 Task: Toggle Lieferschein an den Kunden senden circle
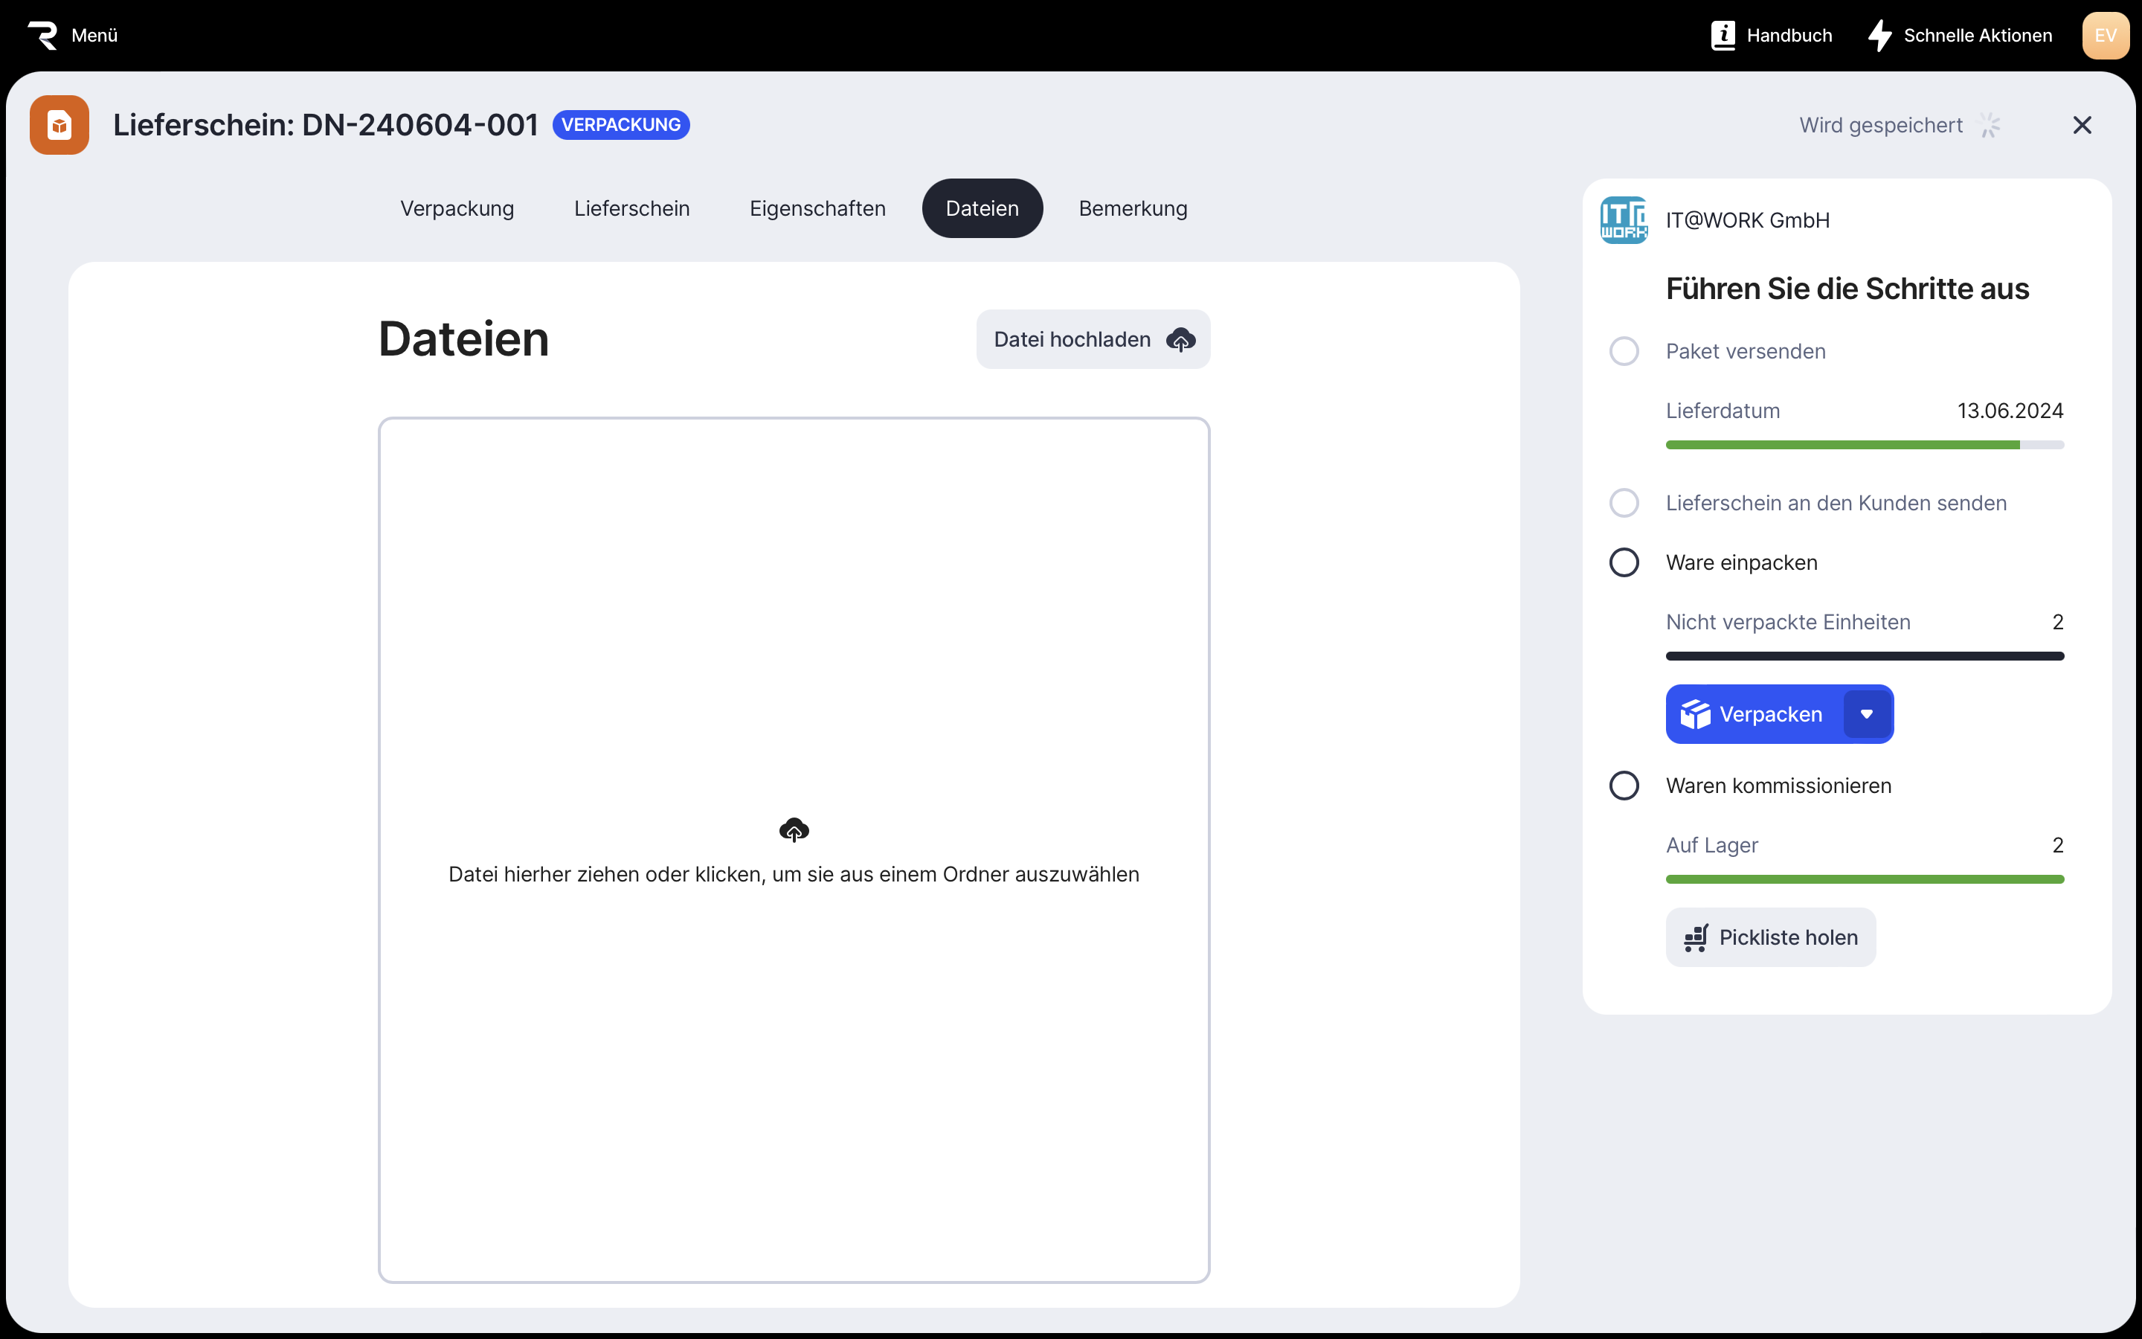pyautogui.click(x=1624, y=503)
